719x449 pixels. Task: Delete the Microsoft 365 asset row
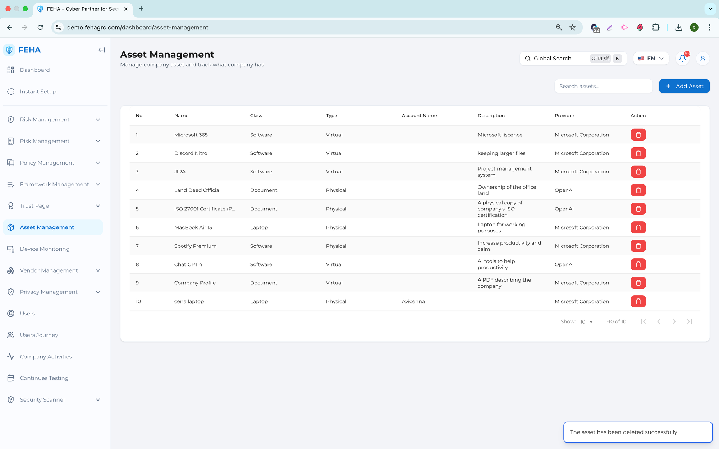pyautogui.click(x=638, y=135)
